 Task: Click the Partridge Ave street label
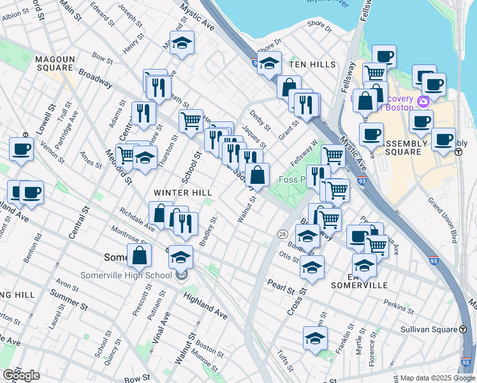[x=66, y=130]
